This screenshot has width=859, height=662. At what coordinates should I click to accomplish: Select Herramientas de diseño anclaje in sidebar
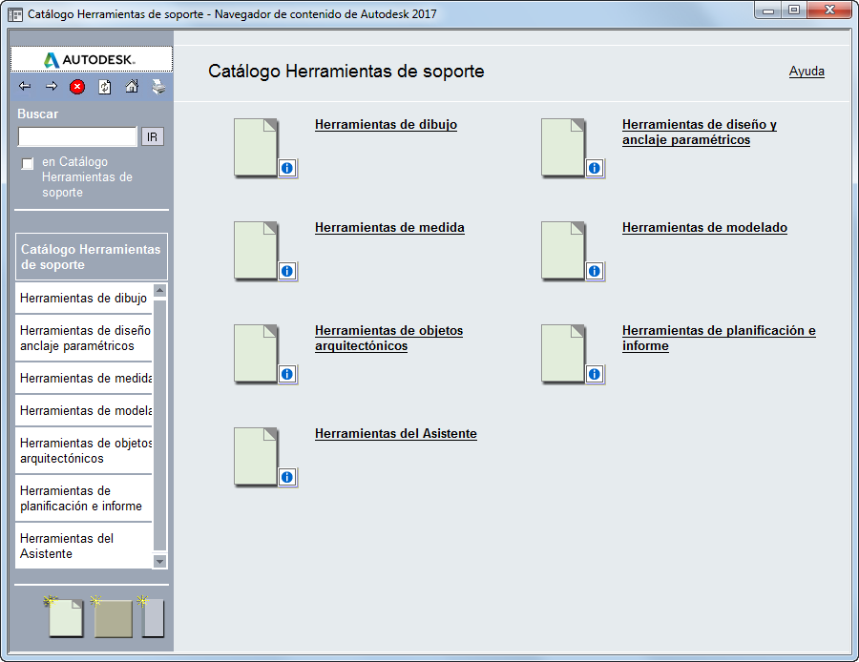[84, 338]
